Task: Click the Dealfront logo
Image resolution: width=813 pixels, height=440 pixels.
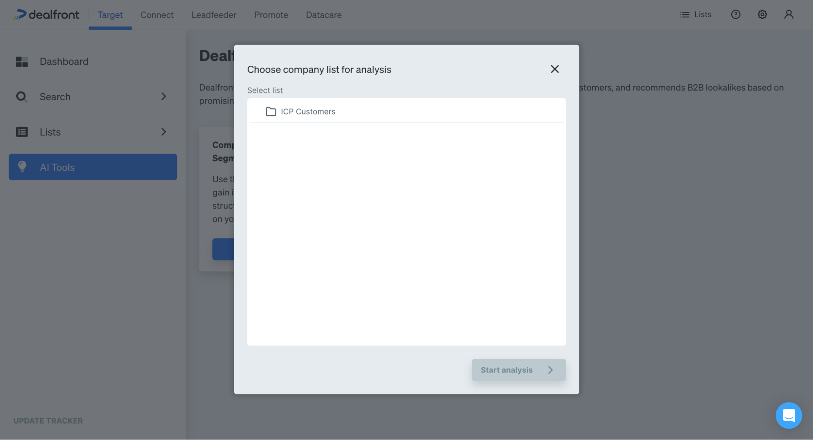Action: click(46, 15)
